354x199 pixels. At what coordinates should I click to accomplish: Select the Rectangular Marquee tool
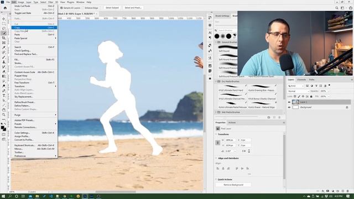point(4,24)
